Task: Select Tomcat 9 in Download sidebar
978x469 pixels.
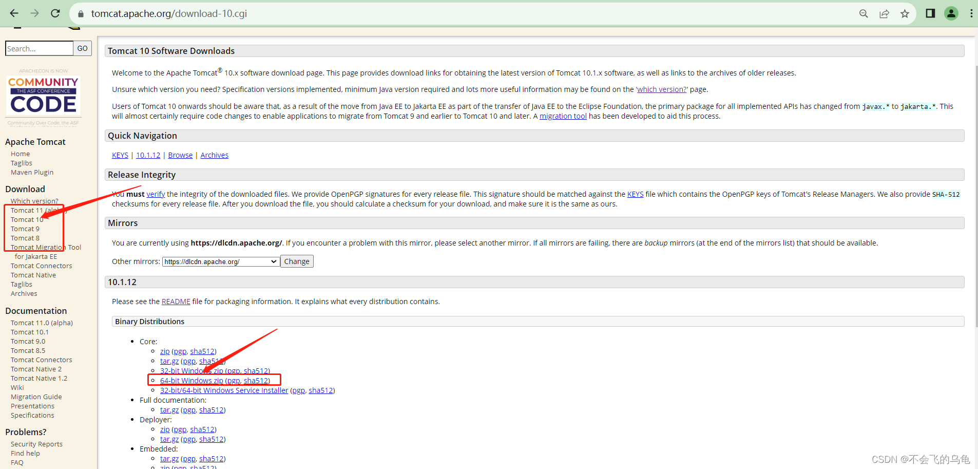Action: click(25, 229)
